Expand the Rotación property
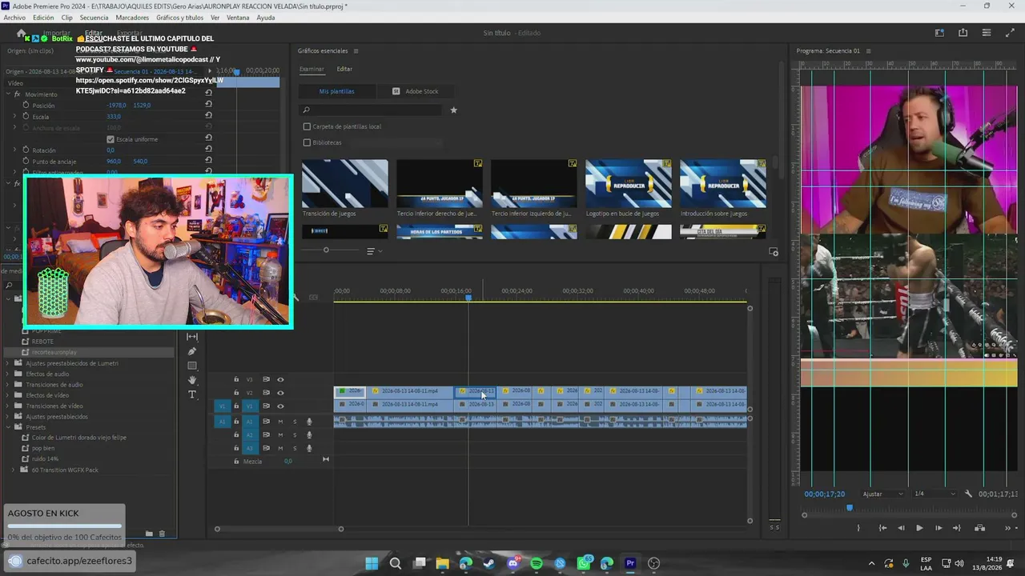 [14, 150]
